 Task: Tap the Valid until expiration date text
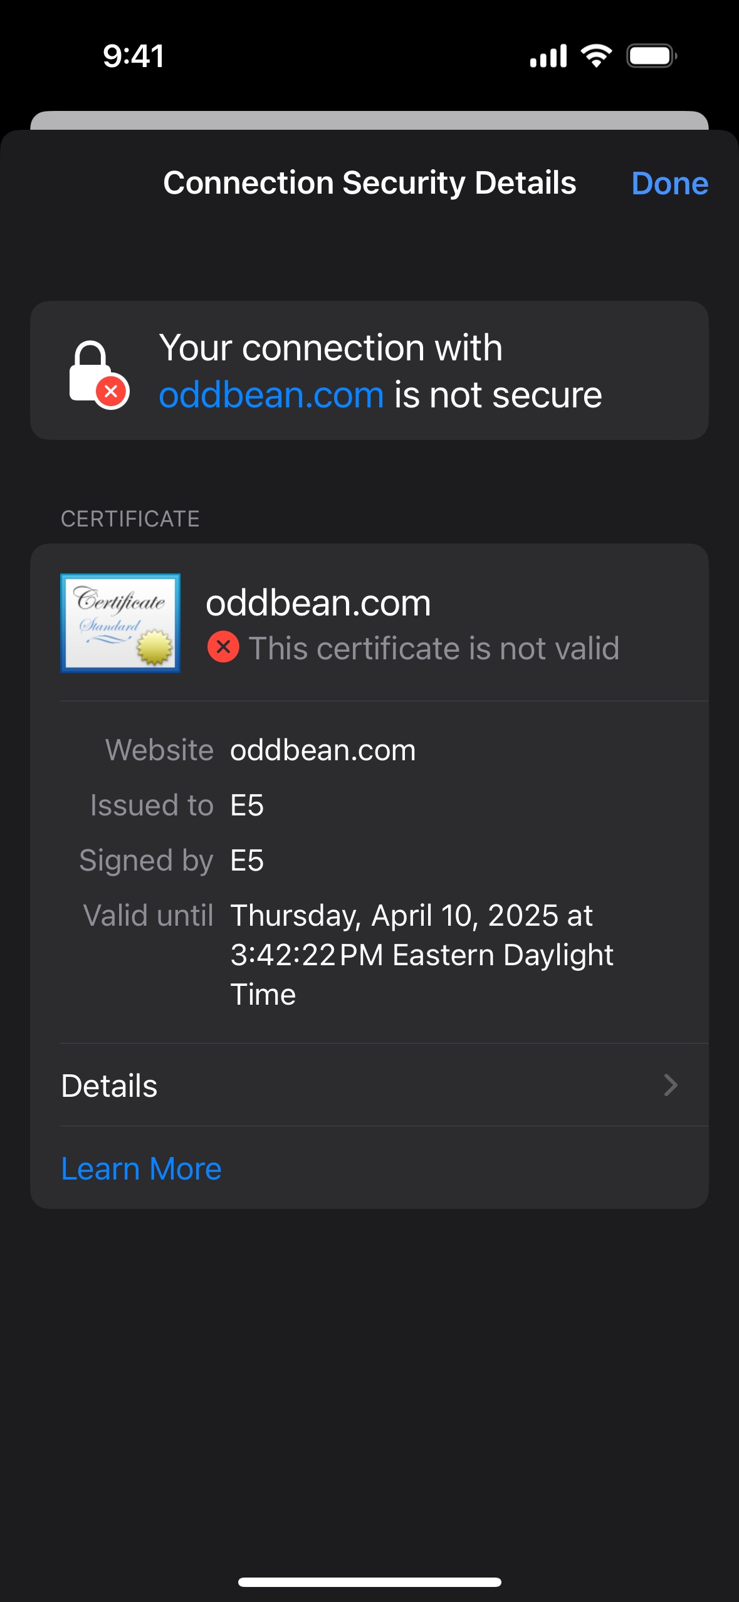point(420,954)
